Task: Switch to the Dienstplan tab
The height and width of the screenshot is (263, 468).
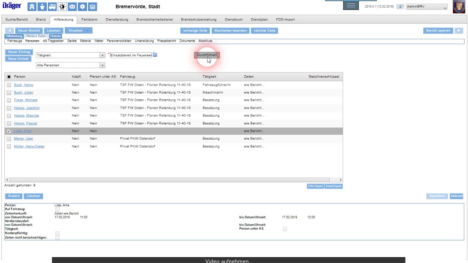Action: [259, 20]
